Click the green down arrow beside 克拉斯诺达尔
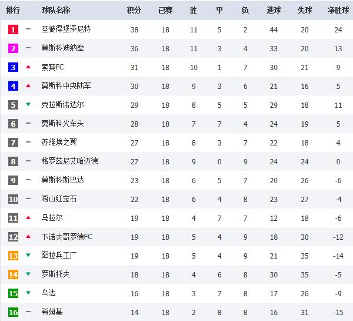Screen dimensions: 353x321 pos(28,105)
